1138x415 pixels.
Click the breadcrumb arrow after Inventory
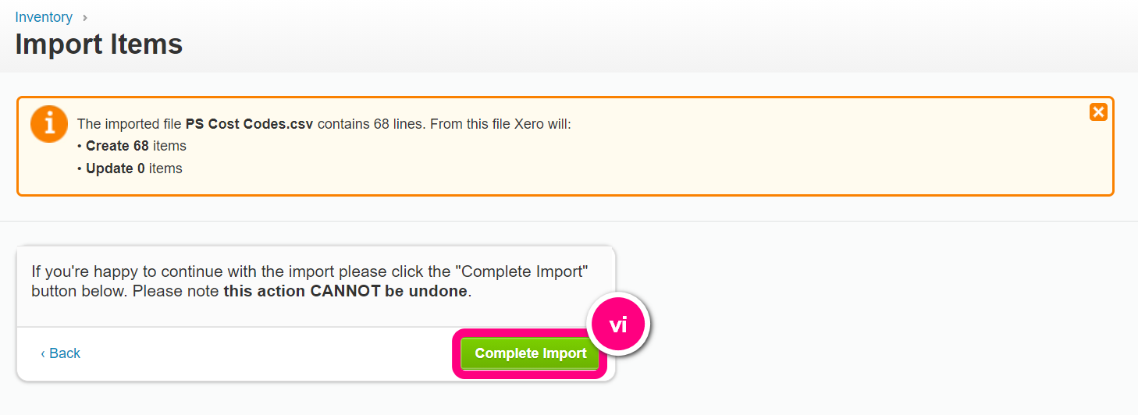coord(85,17)
